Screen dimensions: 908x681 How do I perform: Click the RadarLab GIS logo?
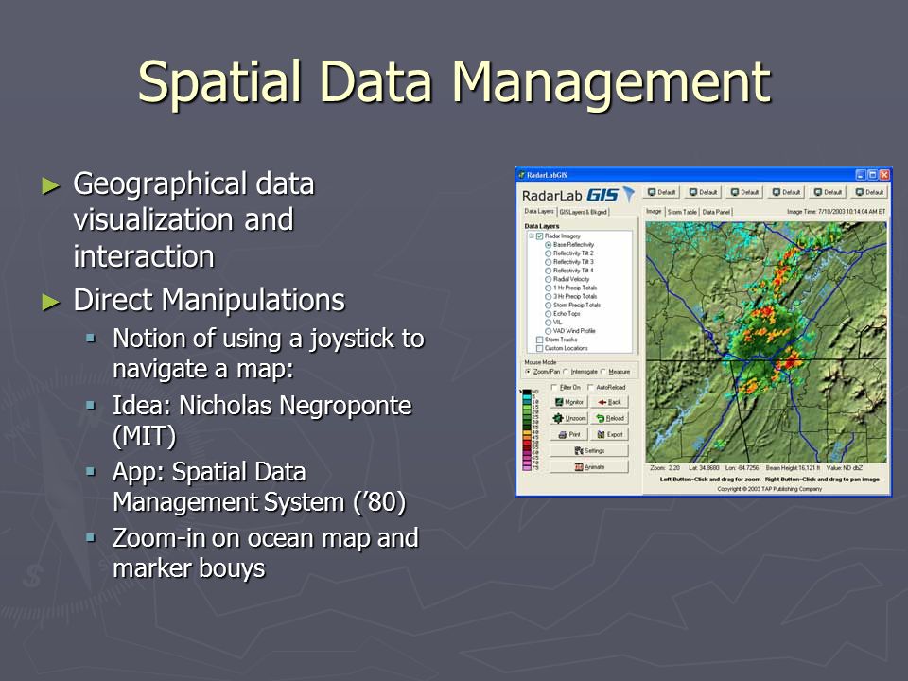[578, 195]
